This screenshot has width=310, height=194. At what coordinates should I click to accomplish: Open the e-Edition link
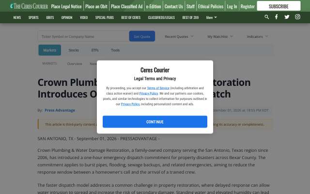[x=154, y=6]
